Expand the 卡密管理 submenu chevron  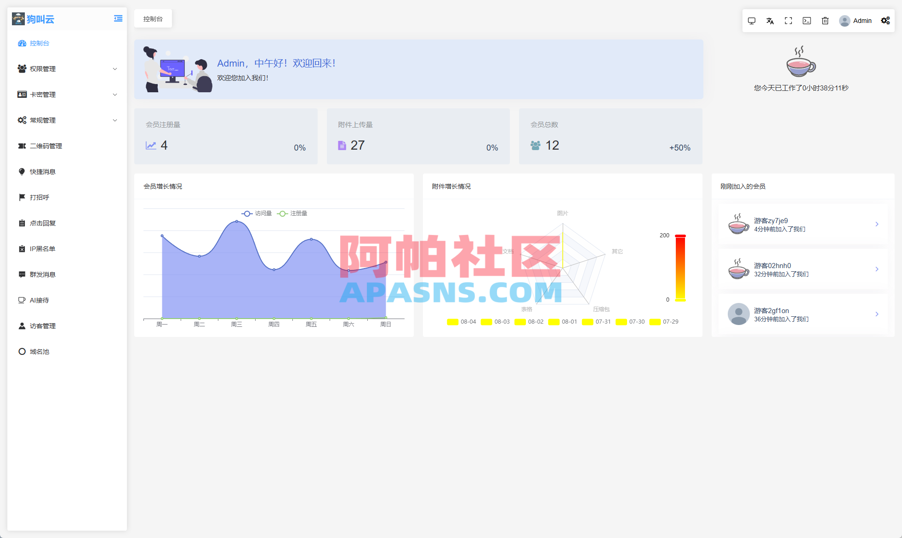pyautogui.click(x=115, y=95)
